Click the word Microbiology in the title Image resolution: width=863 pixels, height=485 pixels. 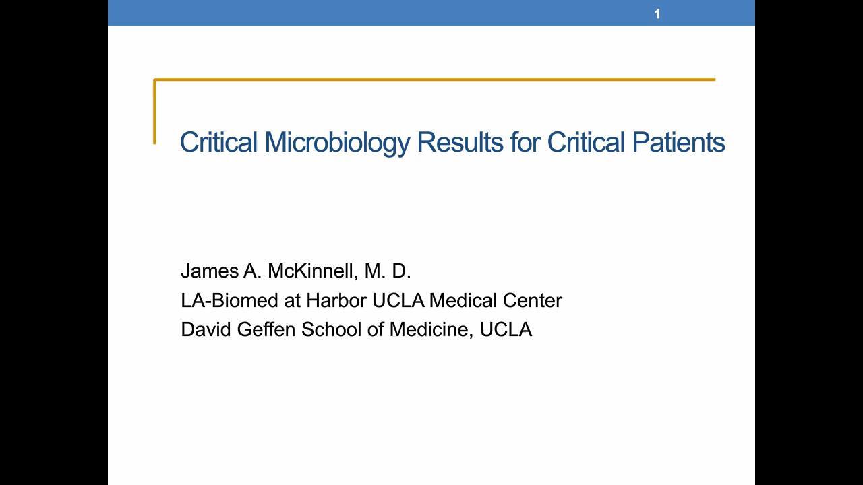click(337, 143)
